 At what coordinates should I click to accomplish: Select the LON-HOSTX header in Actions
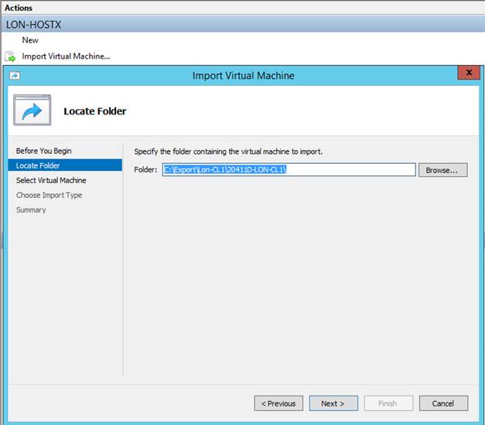click(243, 25)
